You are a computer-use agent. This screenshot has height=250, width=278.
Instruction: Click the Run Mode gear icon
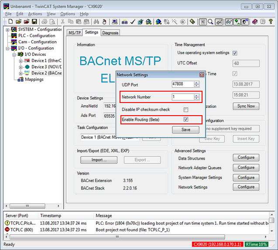click(x=148, y=22)
